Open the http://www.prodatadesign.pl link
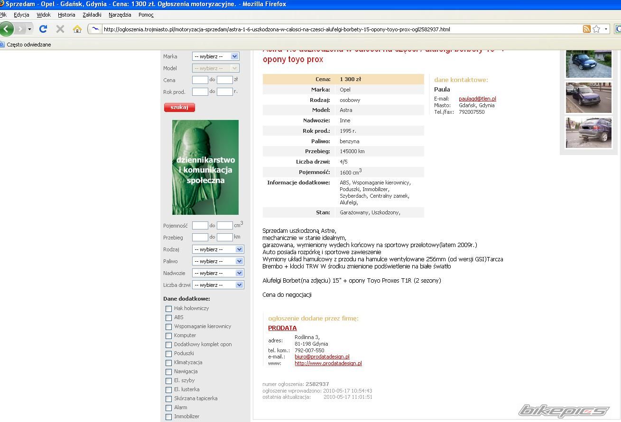 coord(328,363)
